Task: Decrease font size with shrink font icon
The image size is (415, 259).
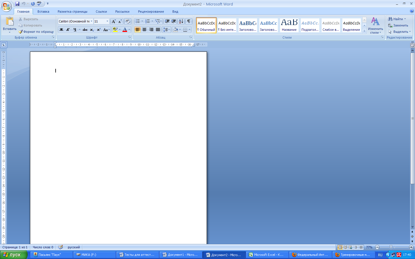Action: [120, 21]
